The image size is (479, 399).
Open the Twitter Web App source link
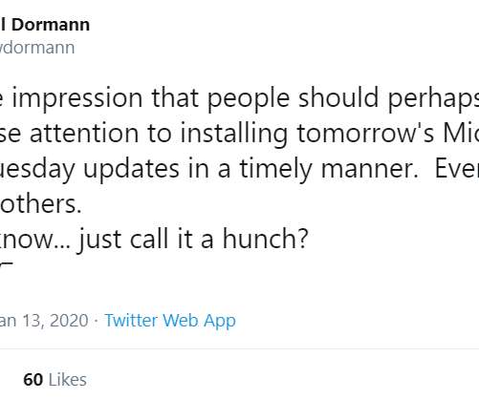click(x=170, y=321)
